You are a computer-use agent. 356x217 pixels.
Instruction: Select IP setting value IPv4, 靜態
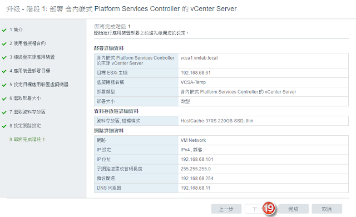pos(191,150)
